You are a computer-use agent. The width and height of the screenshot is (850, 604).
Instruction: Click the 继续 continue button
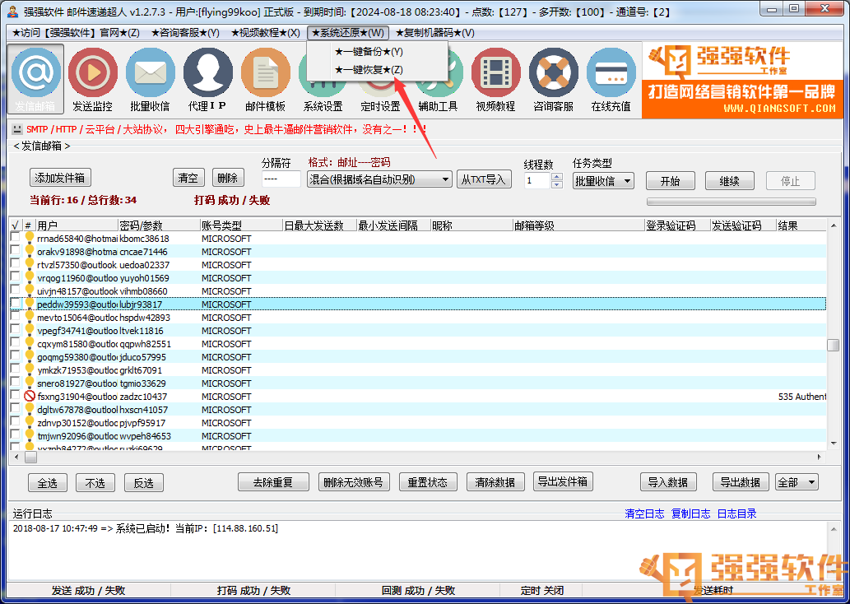pos(730,181)
